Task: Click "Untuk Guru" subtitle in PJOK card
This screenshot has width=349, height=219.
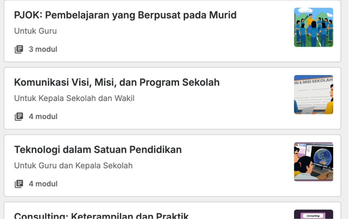Action: click(35, 31)
